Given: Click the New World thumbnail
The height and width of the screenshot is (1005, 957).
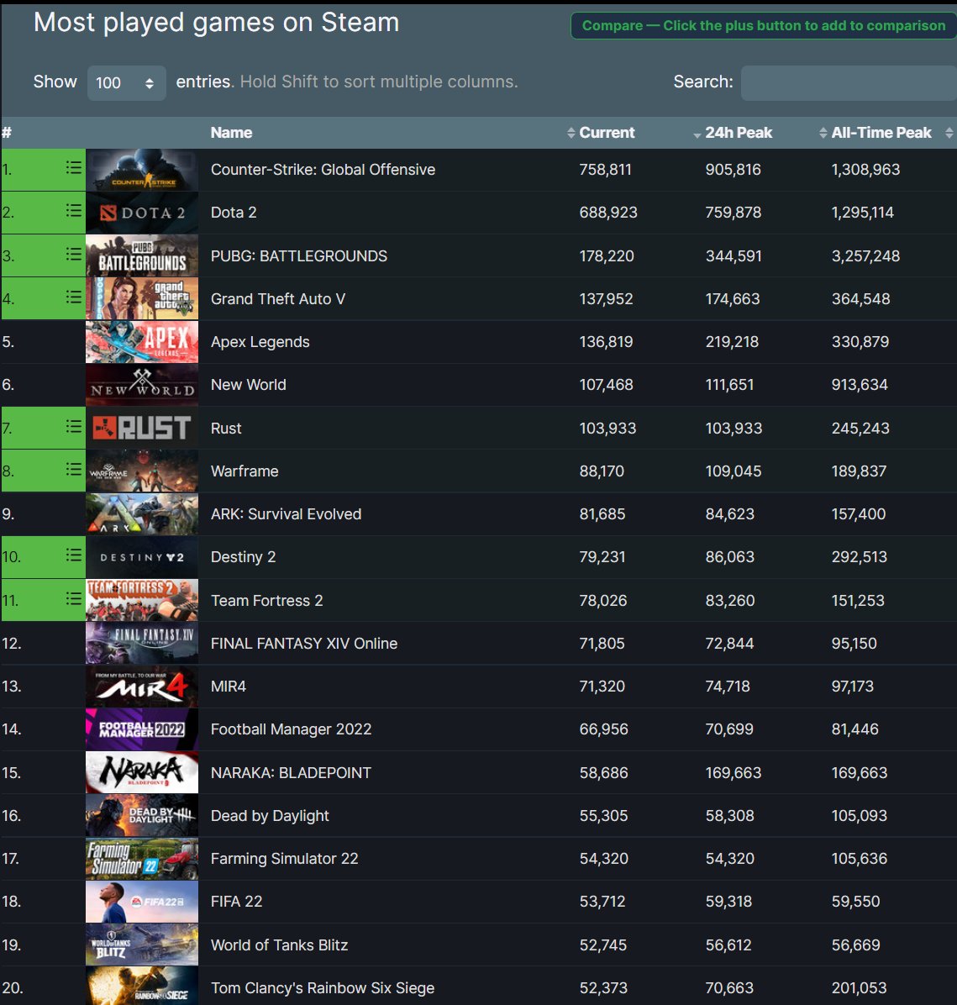Looking at the screenshot, I should point(142,385).
